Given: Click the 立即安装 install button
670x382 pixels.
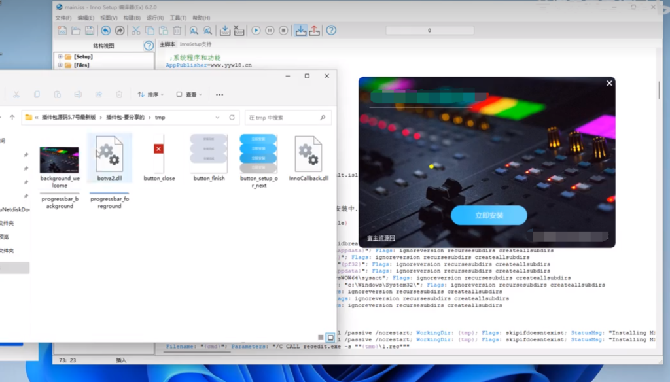Looking at the screenshot, I should [x=489, y=215].
